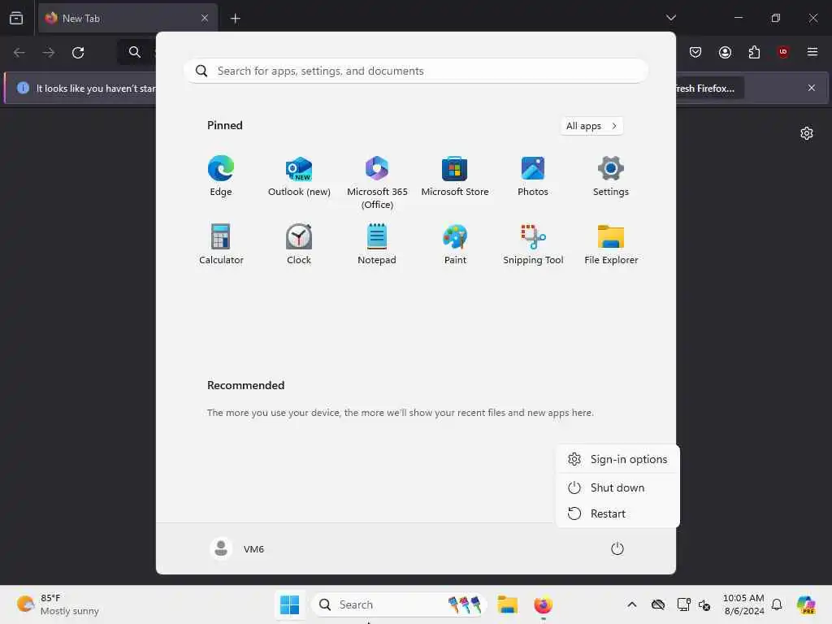Launch the Paint app
This screenshot has height=624, width=832.
click(x=455, y=244)
